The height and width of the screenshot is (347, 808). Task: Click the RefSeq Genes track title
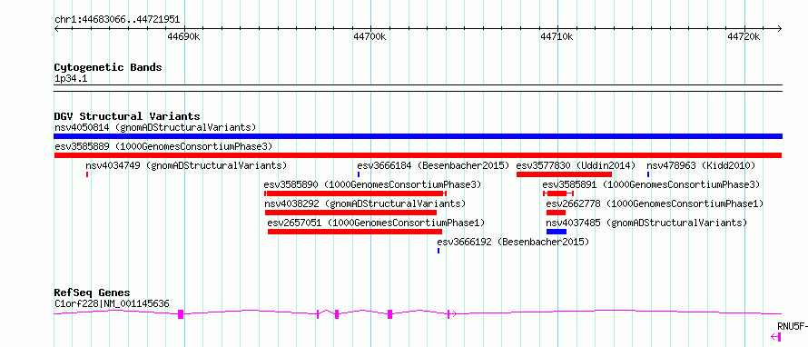[x=93, y=292]
